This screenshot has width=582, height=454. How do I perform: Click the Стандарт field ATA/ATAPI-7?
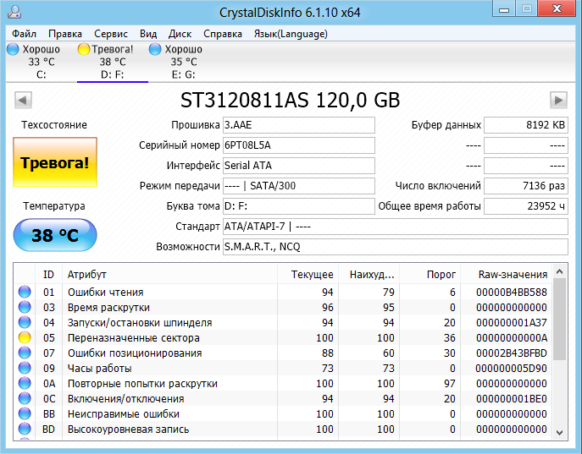click(x=396, y=227)
